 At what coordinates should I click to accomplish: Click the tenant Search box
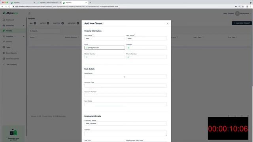point(45,31)
